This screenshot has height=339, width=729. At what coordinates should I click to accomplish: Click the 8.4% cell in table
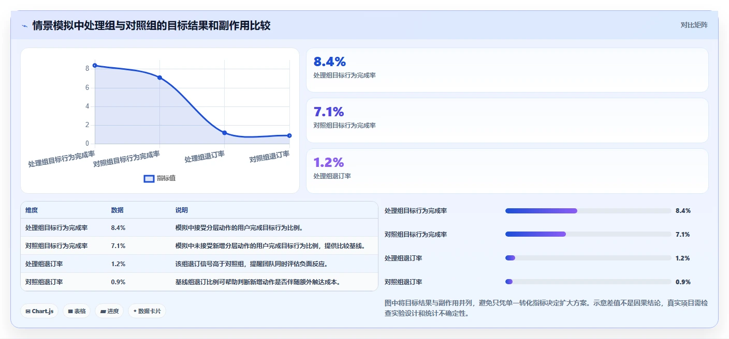(x=118, y=227)
